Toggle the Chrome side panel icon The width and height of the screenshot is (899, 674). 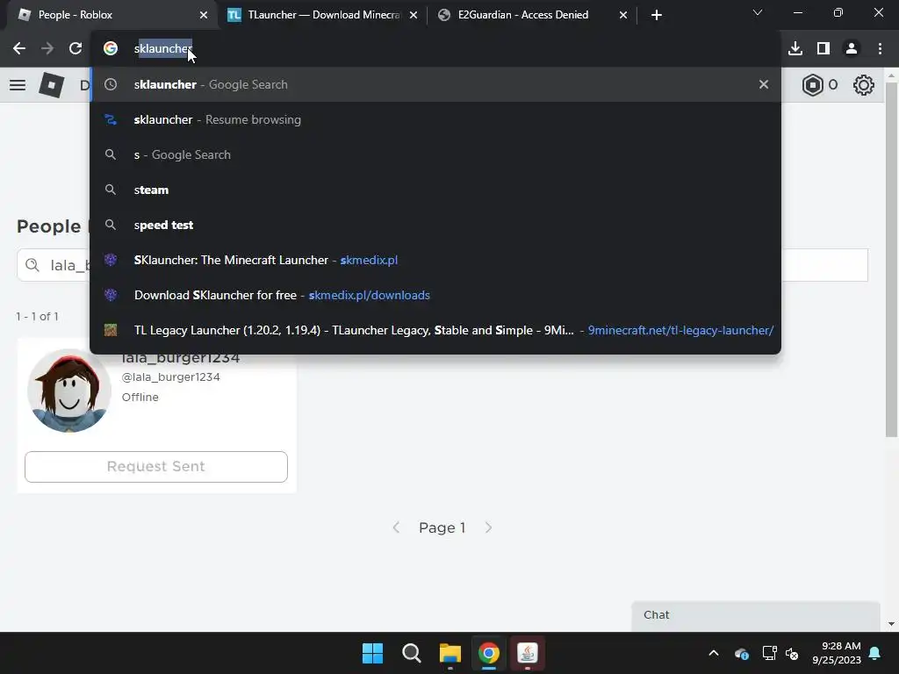click(823, 49)
